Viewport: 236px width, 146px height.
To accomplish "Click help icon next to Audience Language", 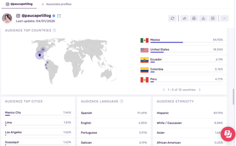I will (x=122, y=101).
